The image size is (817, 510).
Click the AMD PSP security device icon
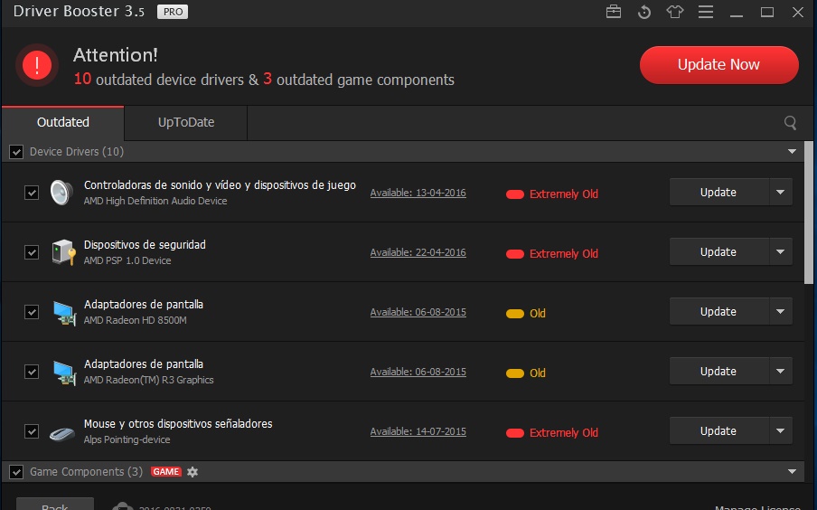pos(63,252)
